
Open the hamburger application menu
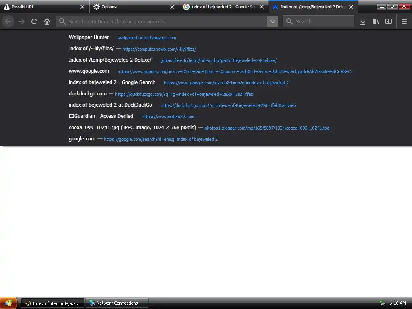pos(404,22)
